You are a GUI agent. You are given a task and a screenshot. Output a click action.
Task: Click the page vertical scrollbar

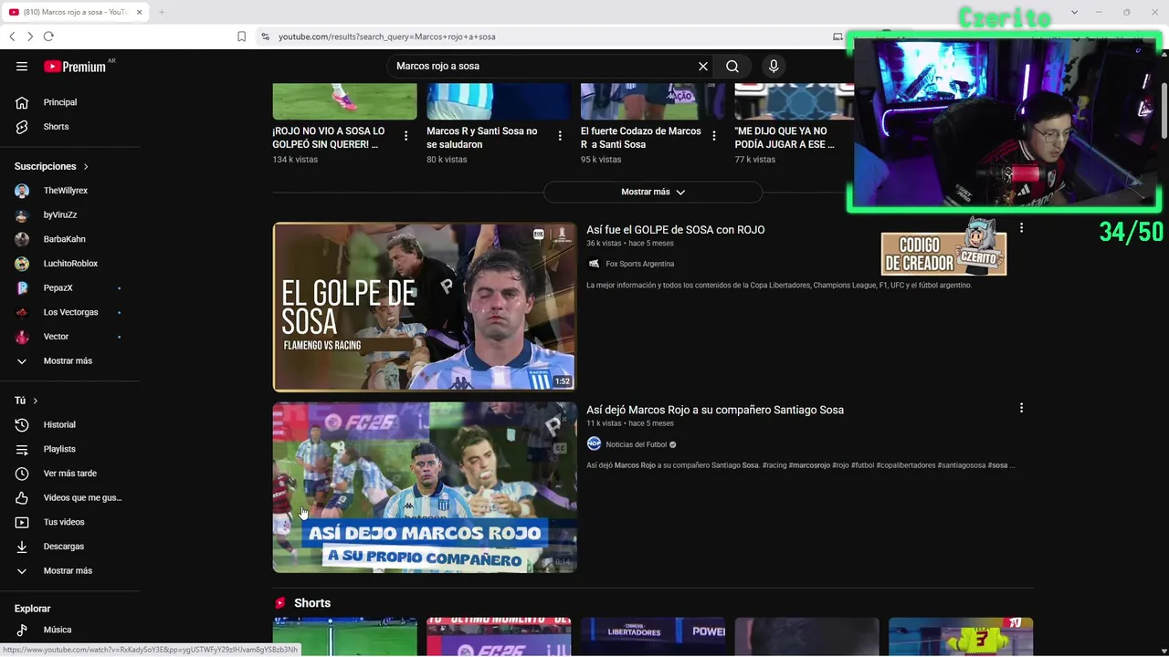pos(1164,110)
